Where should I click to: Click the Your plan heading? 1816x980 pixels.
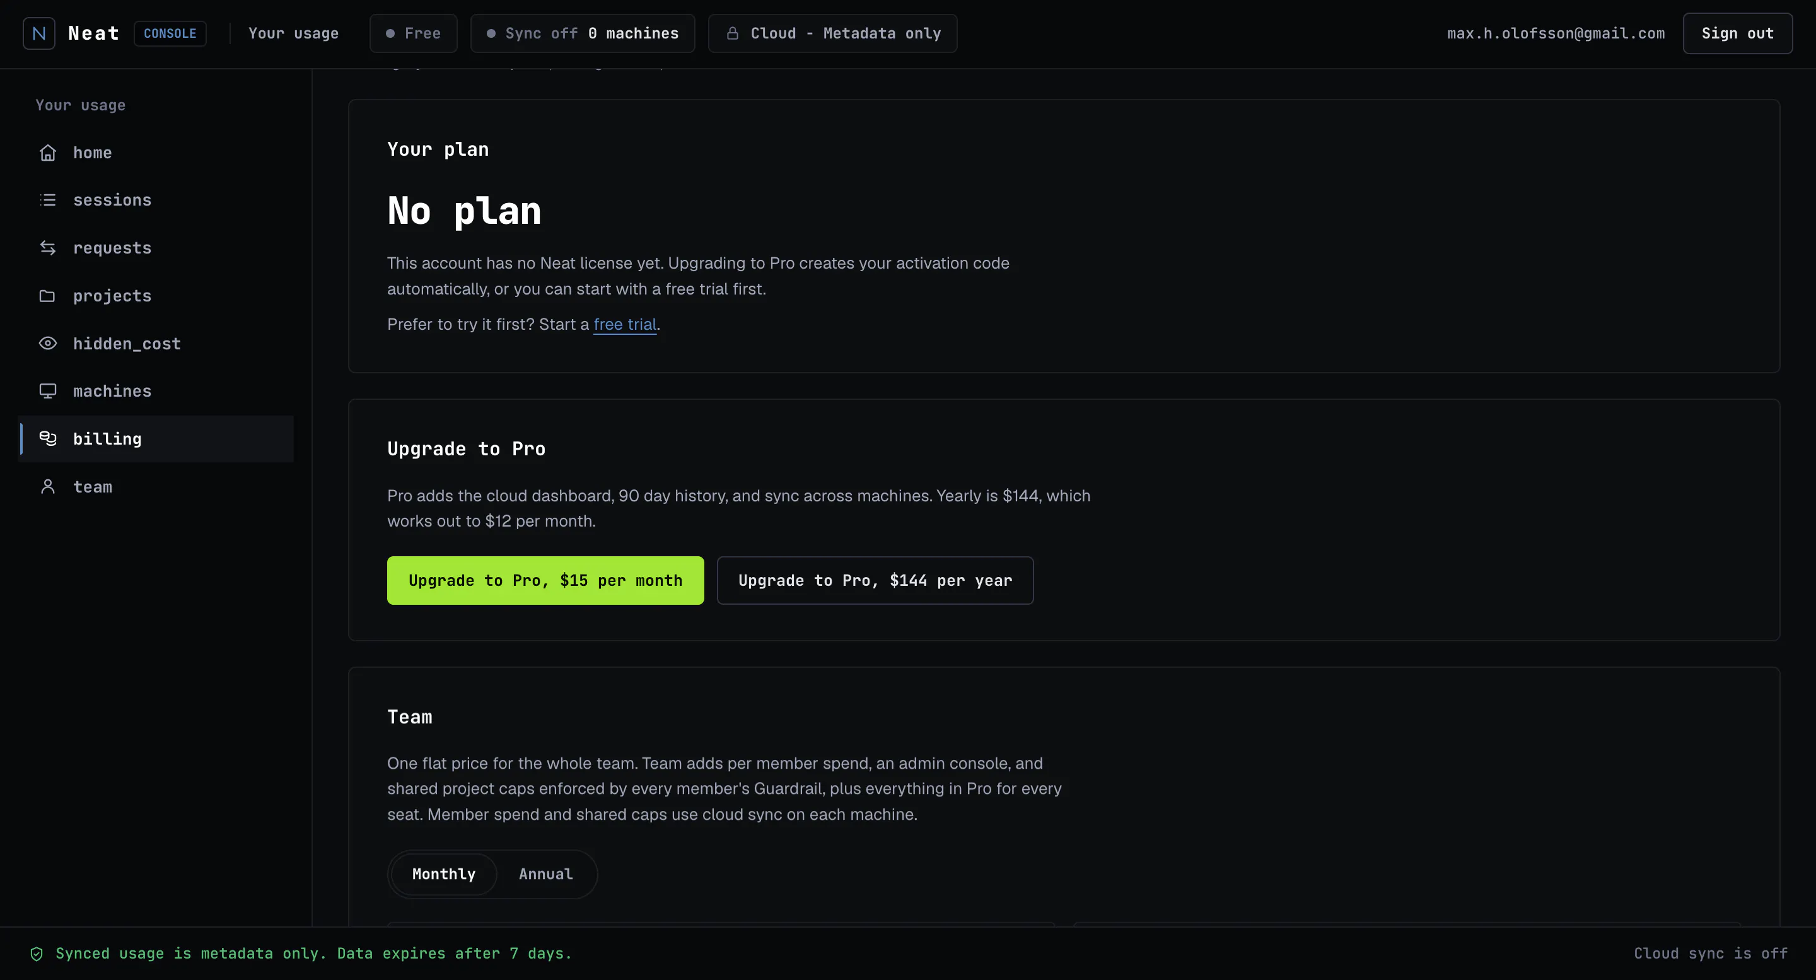click(438, 149)
